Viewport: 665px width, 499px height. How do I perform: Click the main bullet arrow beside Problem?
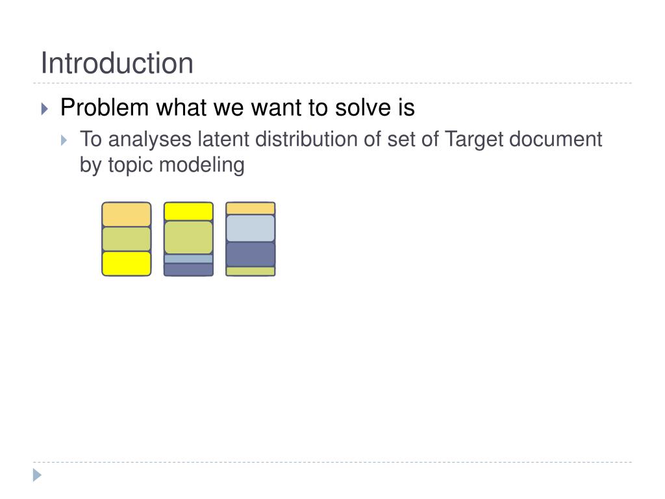click(x=45, y=109)
